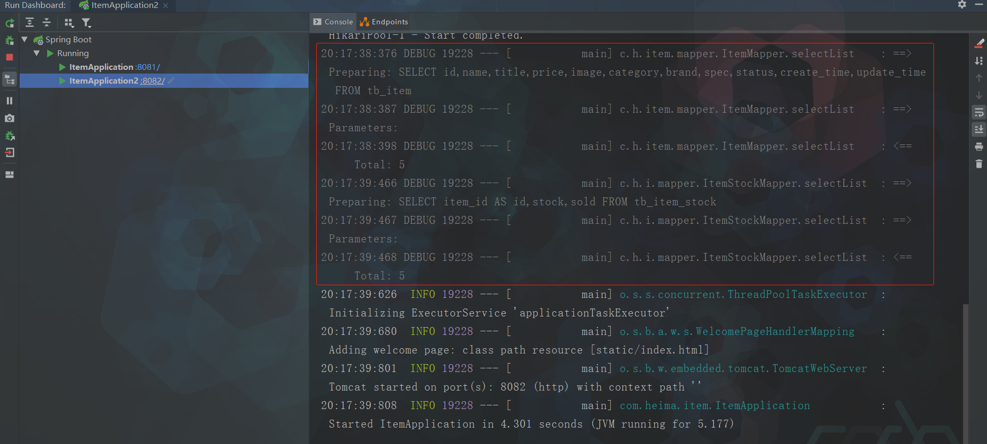
Task: Select the ItemApplication run configuration
Action: pos(101,67)
